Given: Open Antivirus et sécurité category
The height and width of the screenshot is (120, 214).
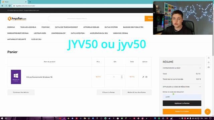Looking at the screenshot, I should [x=16, y=39].
